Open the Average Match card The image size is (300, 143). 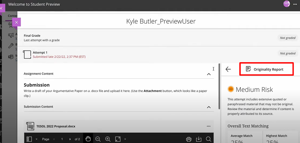coord(245,137)
